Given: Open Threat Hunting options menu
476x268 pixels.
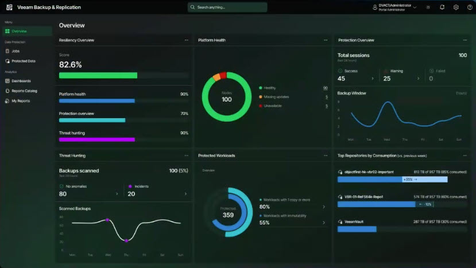Looking at the screenshot, I should tap(187, 156).
